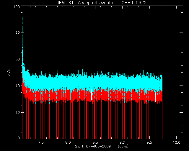Click the 8.5 x-axis tick label
Image resolution: width=189 pixels, height=151 pixels.
click(95, 142)
